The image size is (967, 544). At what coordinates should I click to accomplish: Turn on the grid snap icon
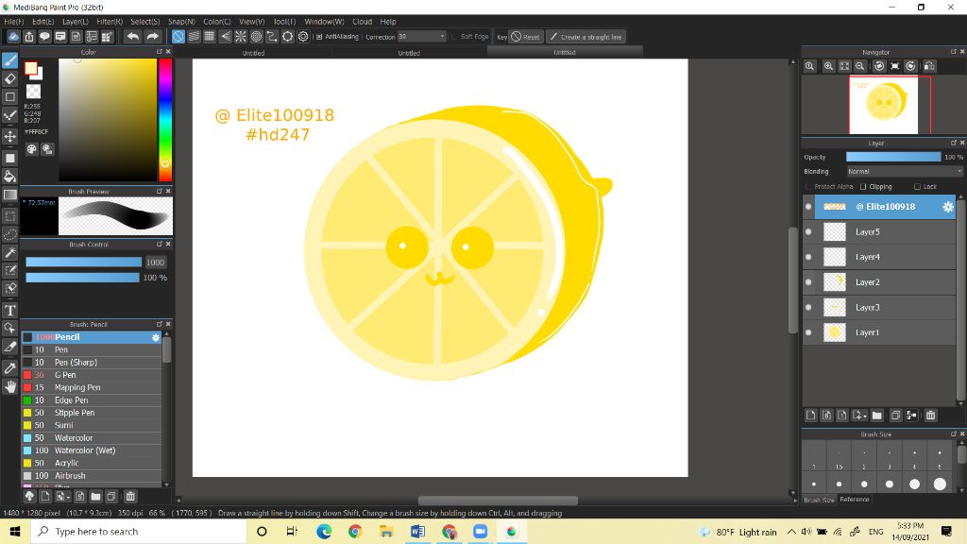(210, 37)
